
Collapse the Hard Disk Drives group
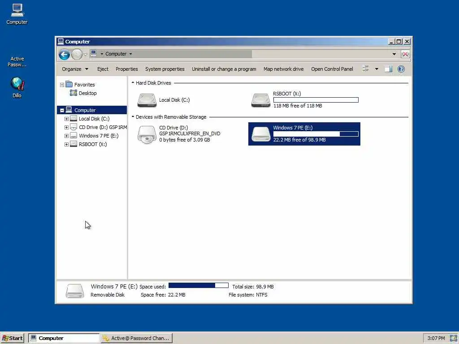[133, 83]
